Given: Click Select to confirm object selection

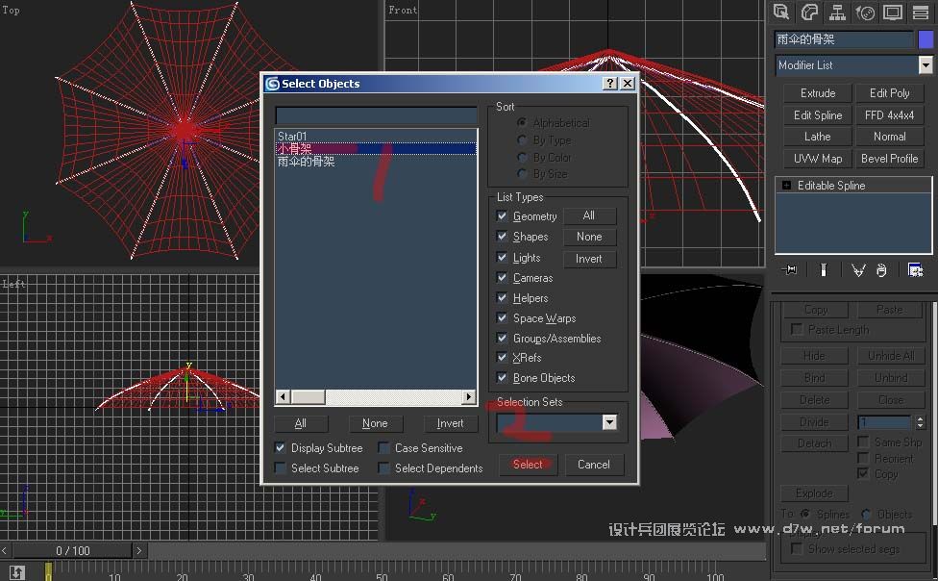Looking at the screenshot, I should pyautogui.click(x=529, y=465).
